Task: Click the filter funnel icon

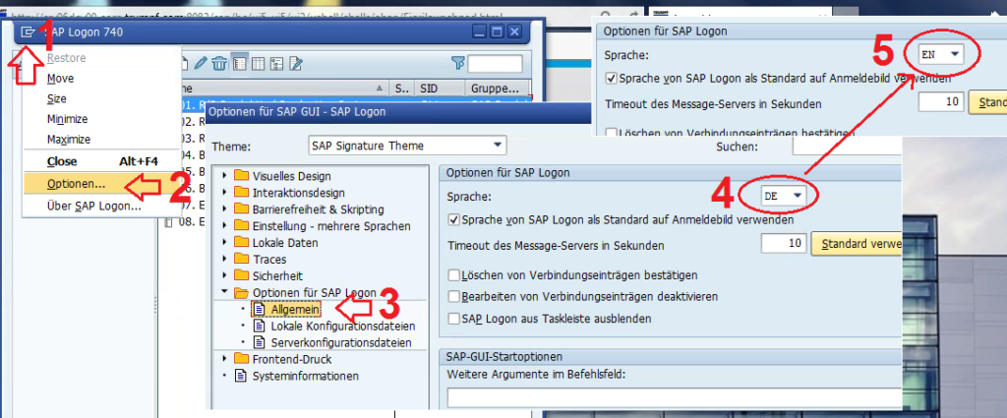Action: pyautogui.click(x=458, y=63)
